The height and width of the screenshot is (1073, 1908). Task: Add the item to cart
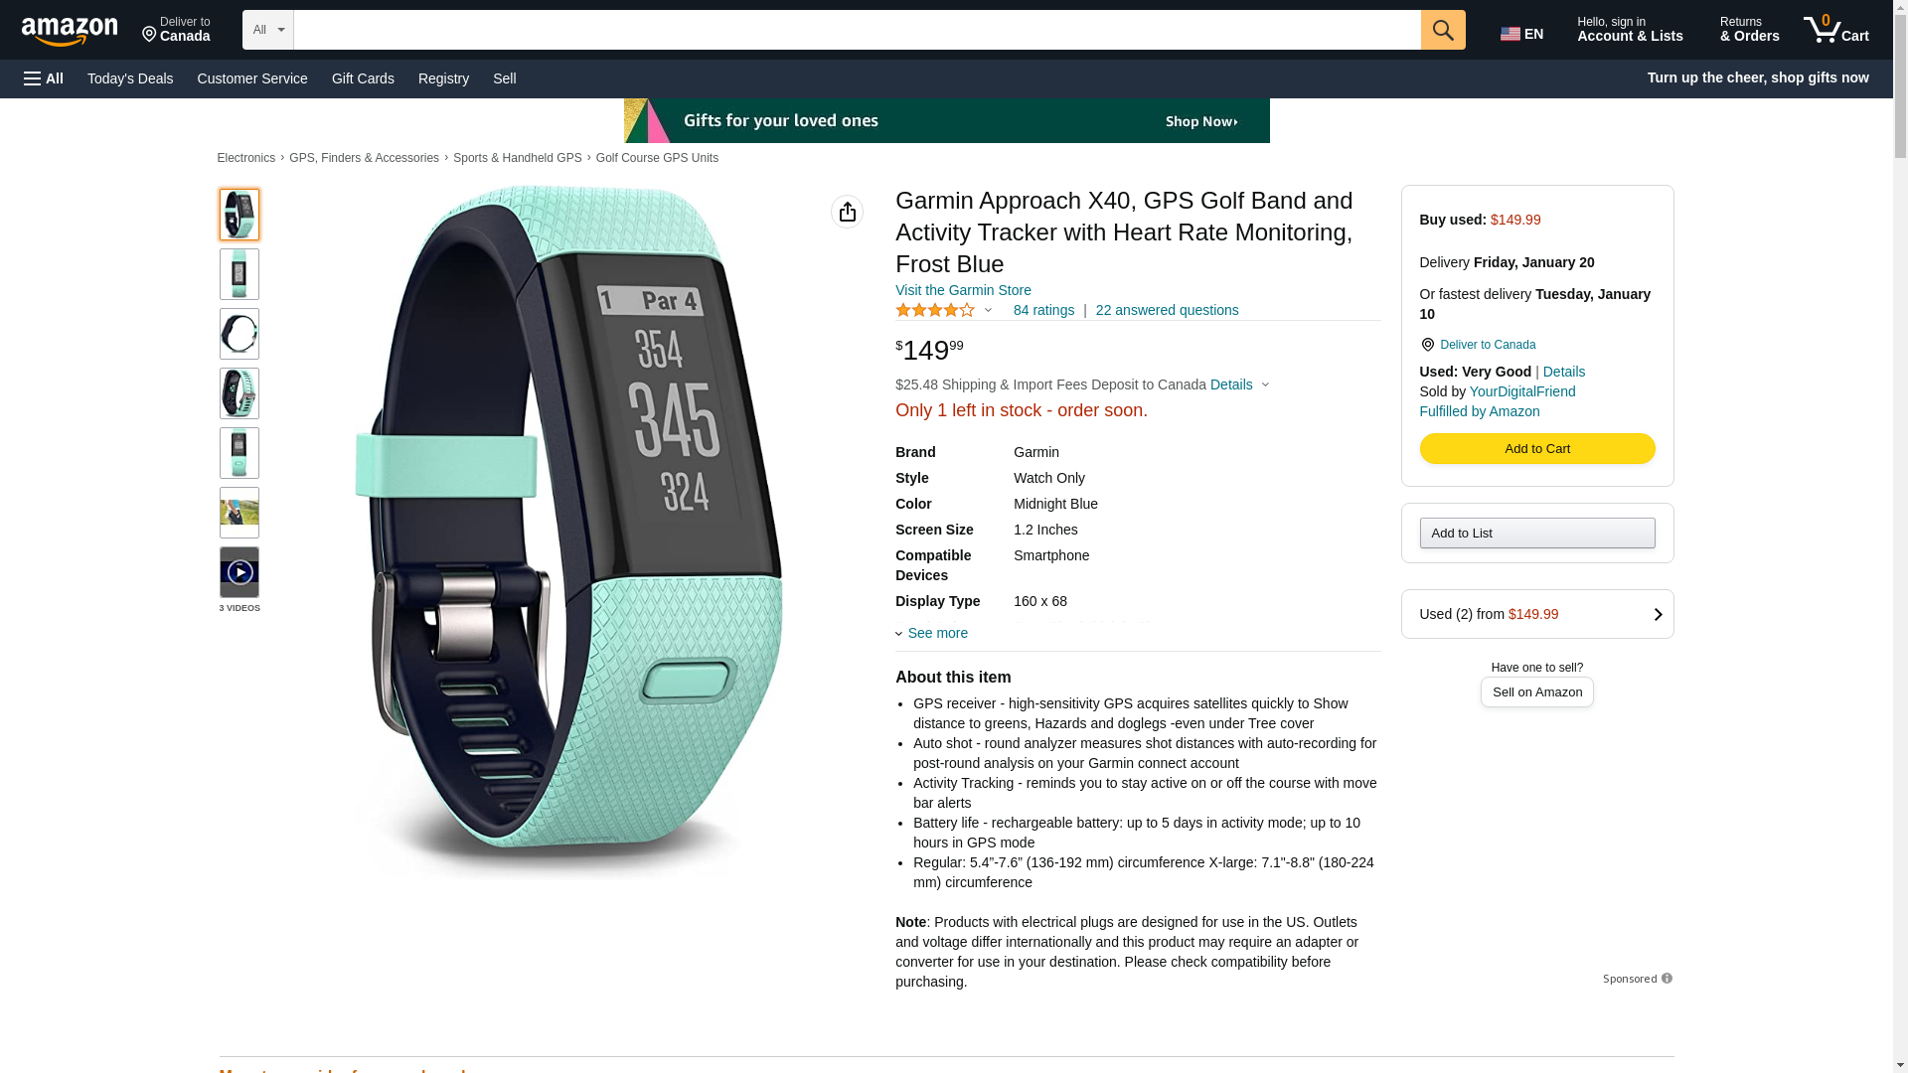pyautogui.click(x=1536, y=449)
